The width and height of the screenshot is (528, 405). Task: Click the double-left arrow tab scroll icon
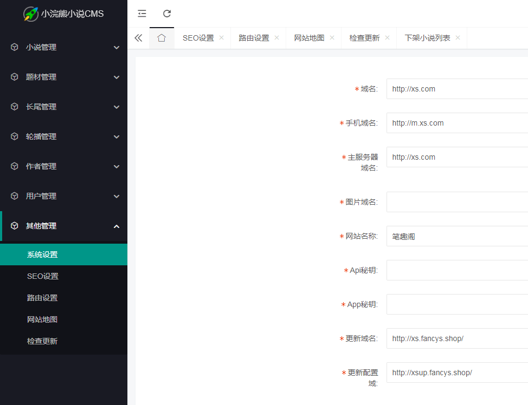(138, 38)
